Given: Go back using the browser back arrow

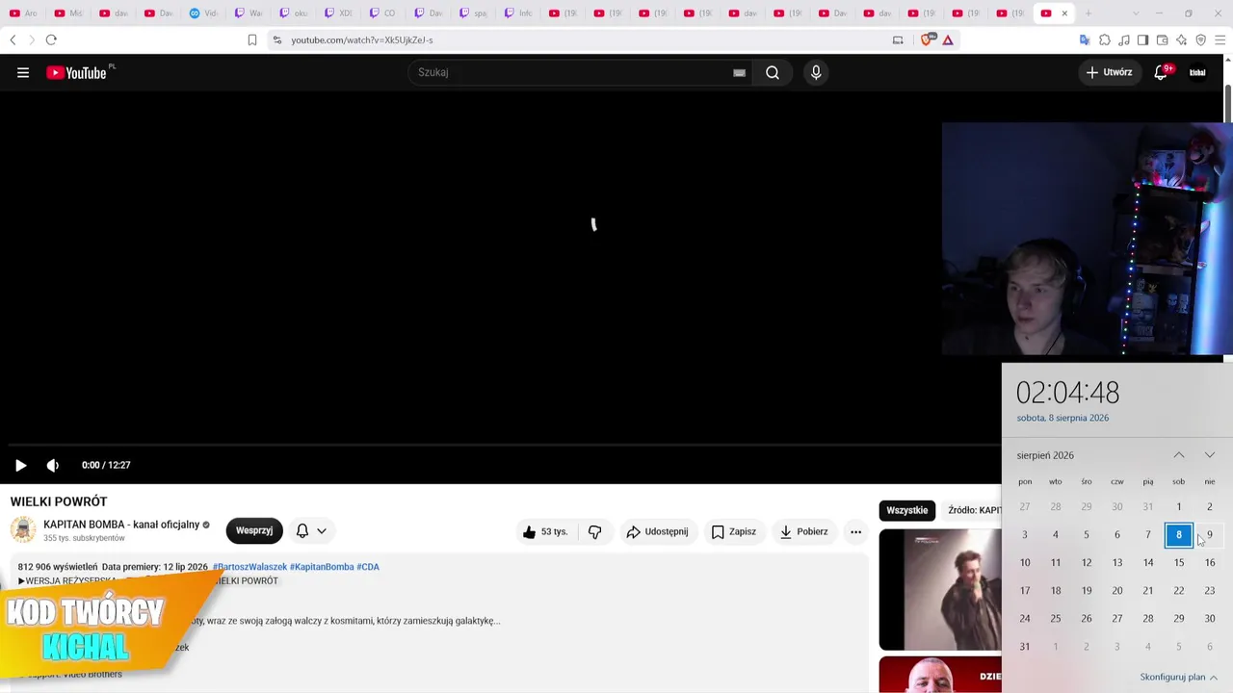Looking at the screenshot, I should (x=13, y=39).
